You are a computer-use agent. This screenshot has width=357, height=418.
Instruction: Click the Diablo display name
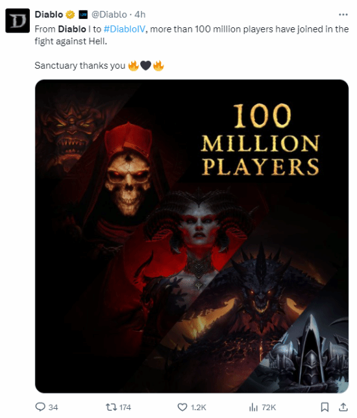[49, 14]
